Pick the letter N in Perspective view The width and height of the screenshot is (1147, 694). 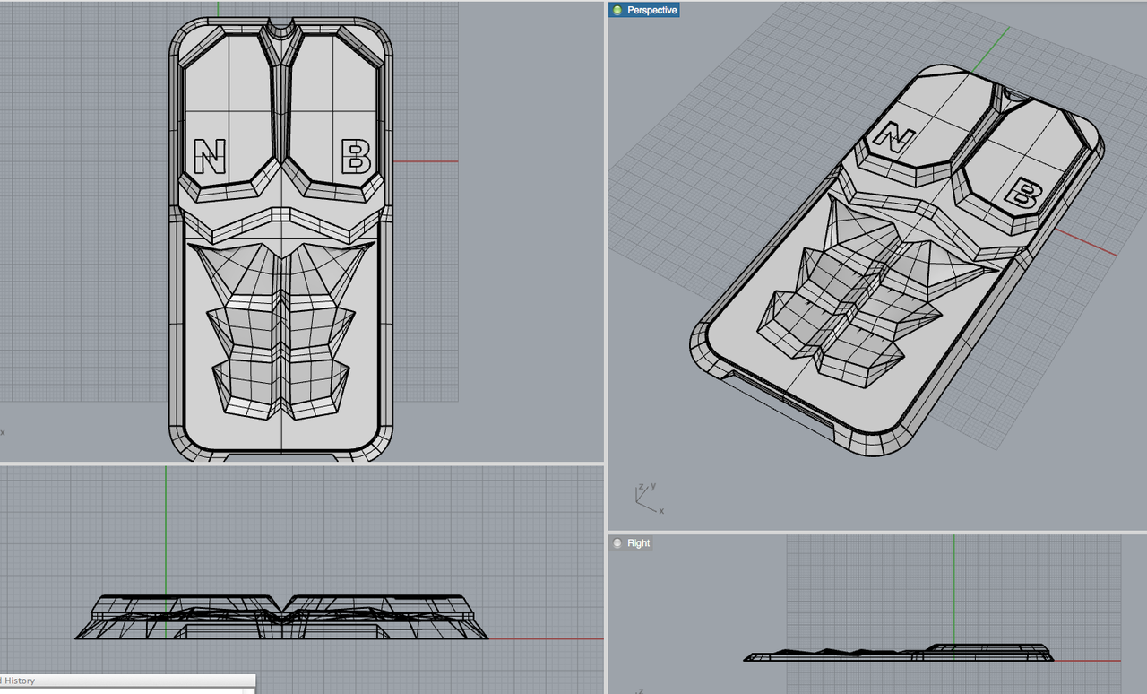(x=893, y=136)
